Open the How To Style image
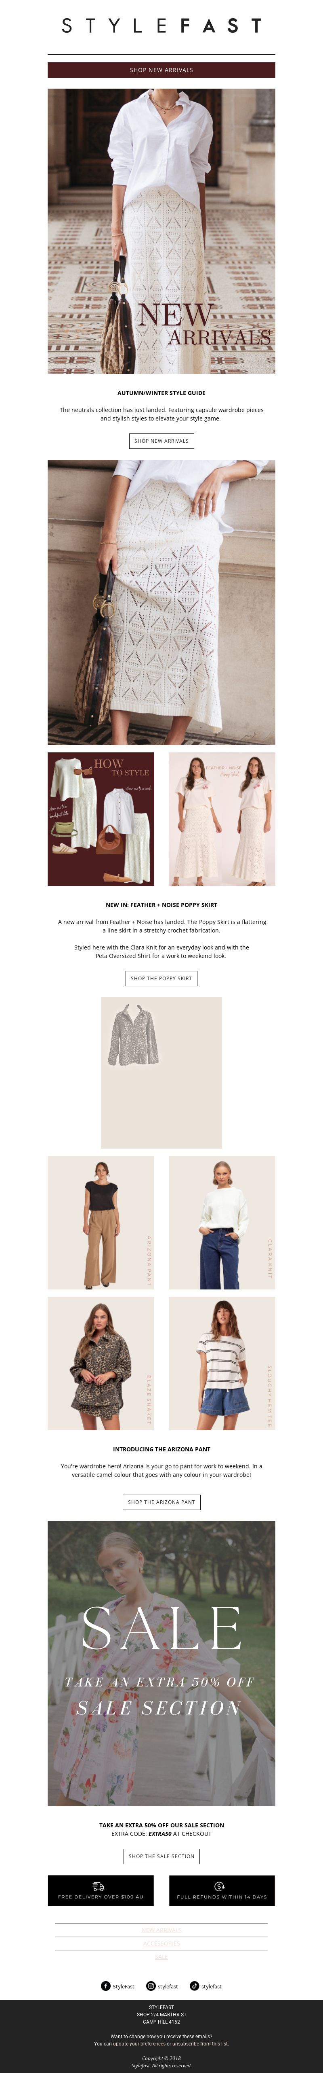This screenshot has height=2073, width=323. point(101,819)
